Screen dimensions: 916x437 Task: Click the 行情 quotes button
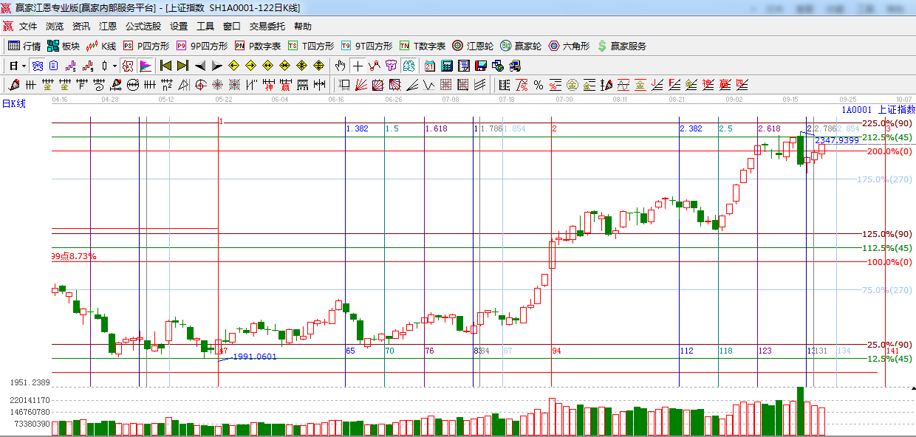point(24,46)
